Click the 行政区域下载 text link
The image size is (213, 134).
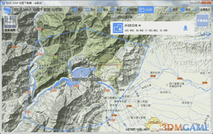125,17
